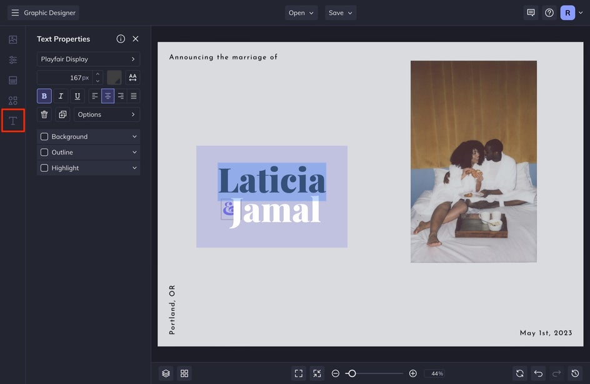Click the undo arrow icon
The width and height of the screenshot is (590, 384).
click(x=538, y=373)
